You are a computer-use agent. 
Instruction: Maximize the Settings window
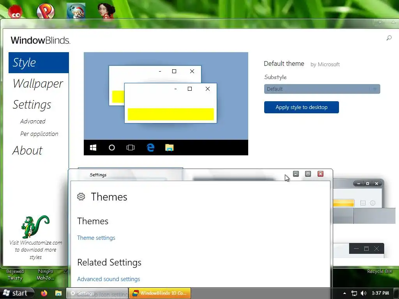tap(308, 174)
